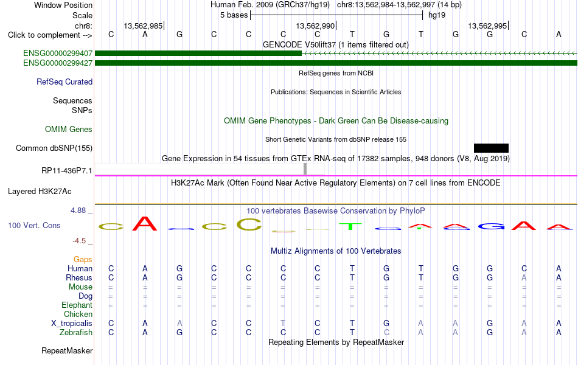The height and width of the screenshot is (365, 578).
Task: Click the 100 Vert. Cons label
Action: click(34, 225)
